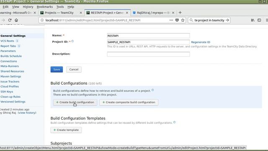Image resolution: width=268 pixels, height=151 pixels.
Task: Switch to the Learning - Microsoft tab
Action: click(16, 13)
